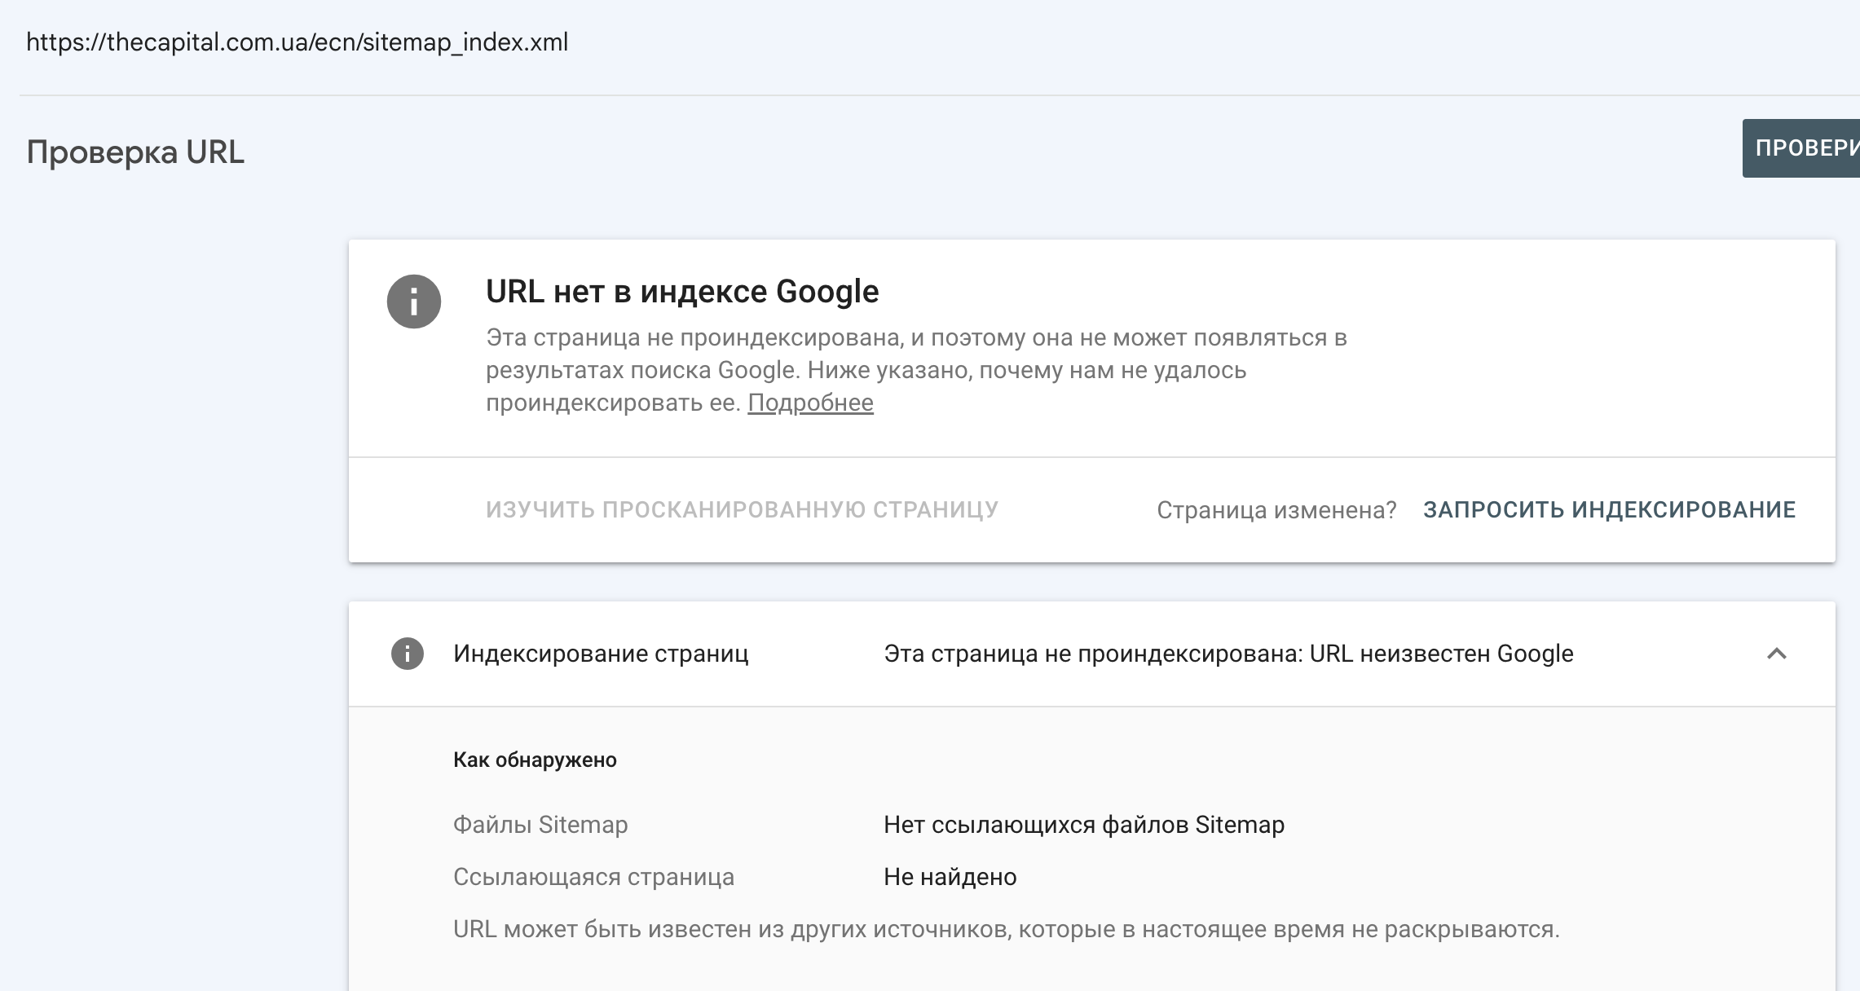Click the 'Ссылающаяся страница' row label

coord(593,877)
